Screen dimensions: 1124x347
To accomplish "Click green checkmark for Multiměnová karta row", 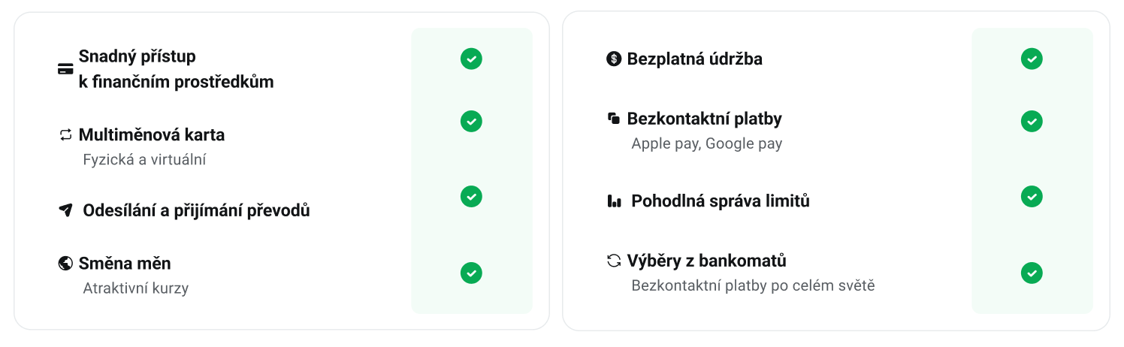I will 471,121.
